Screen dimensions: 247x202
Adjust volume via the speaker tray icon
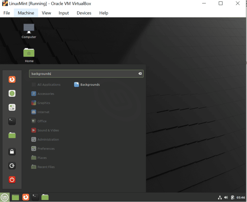(x=226, y=197)
